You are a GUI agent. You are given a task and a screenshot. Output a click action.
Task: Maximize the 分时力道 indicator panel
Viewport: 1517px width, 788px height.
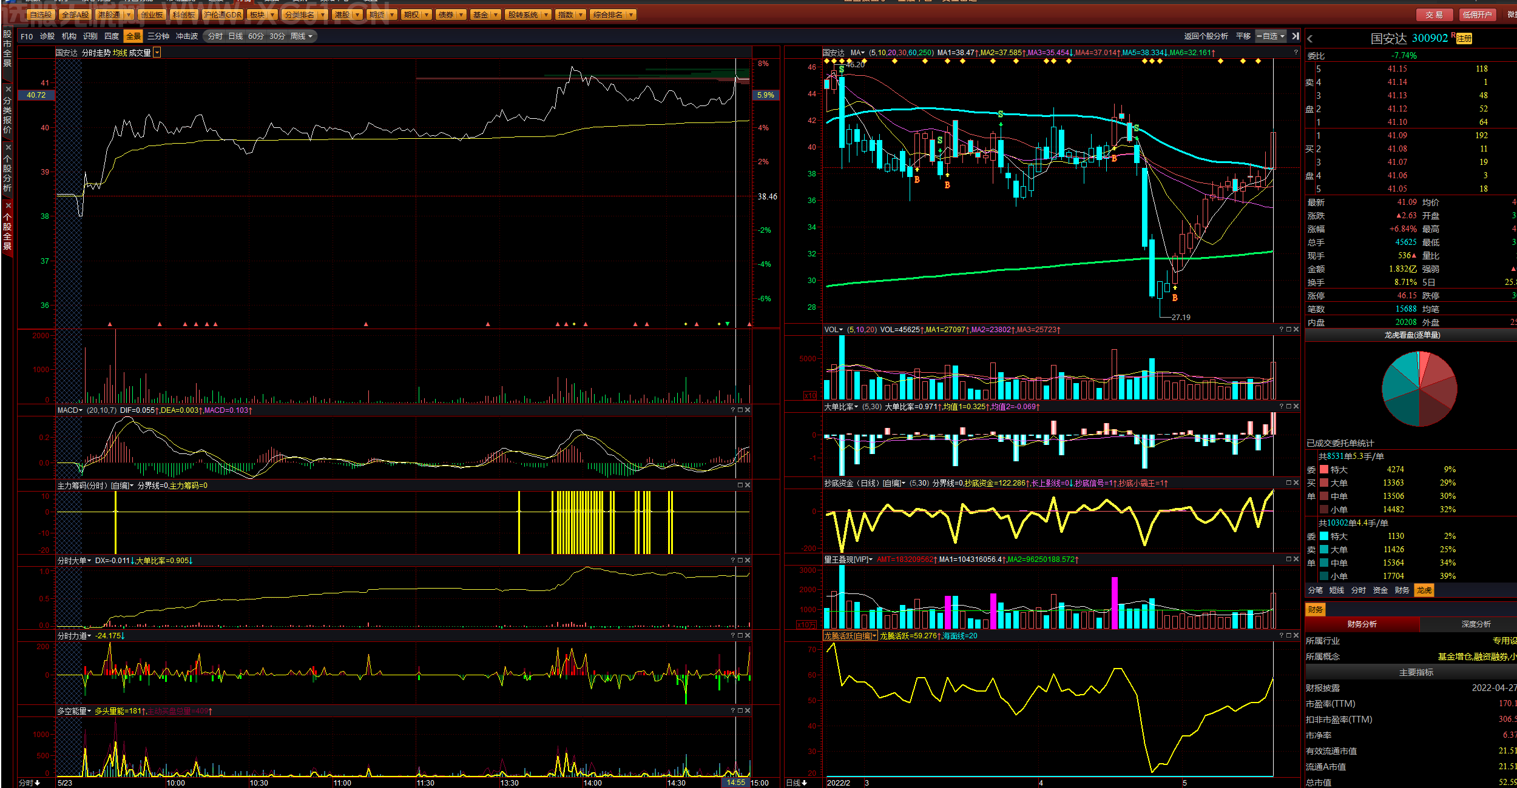coord(740,635)
